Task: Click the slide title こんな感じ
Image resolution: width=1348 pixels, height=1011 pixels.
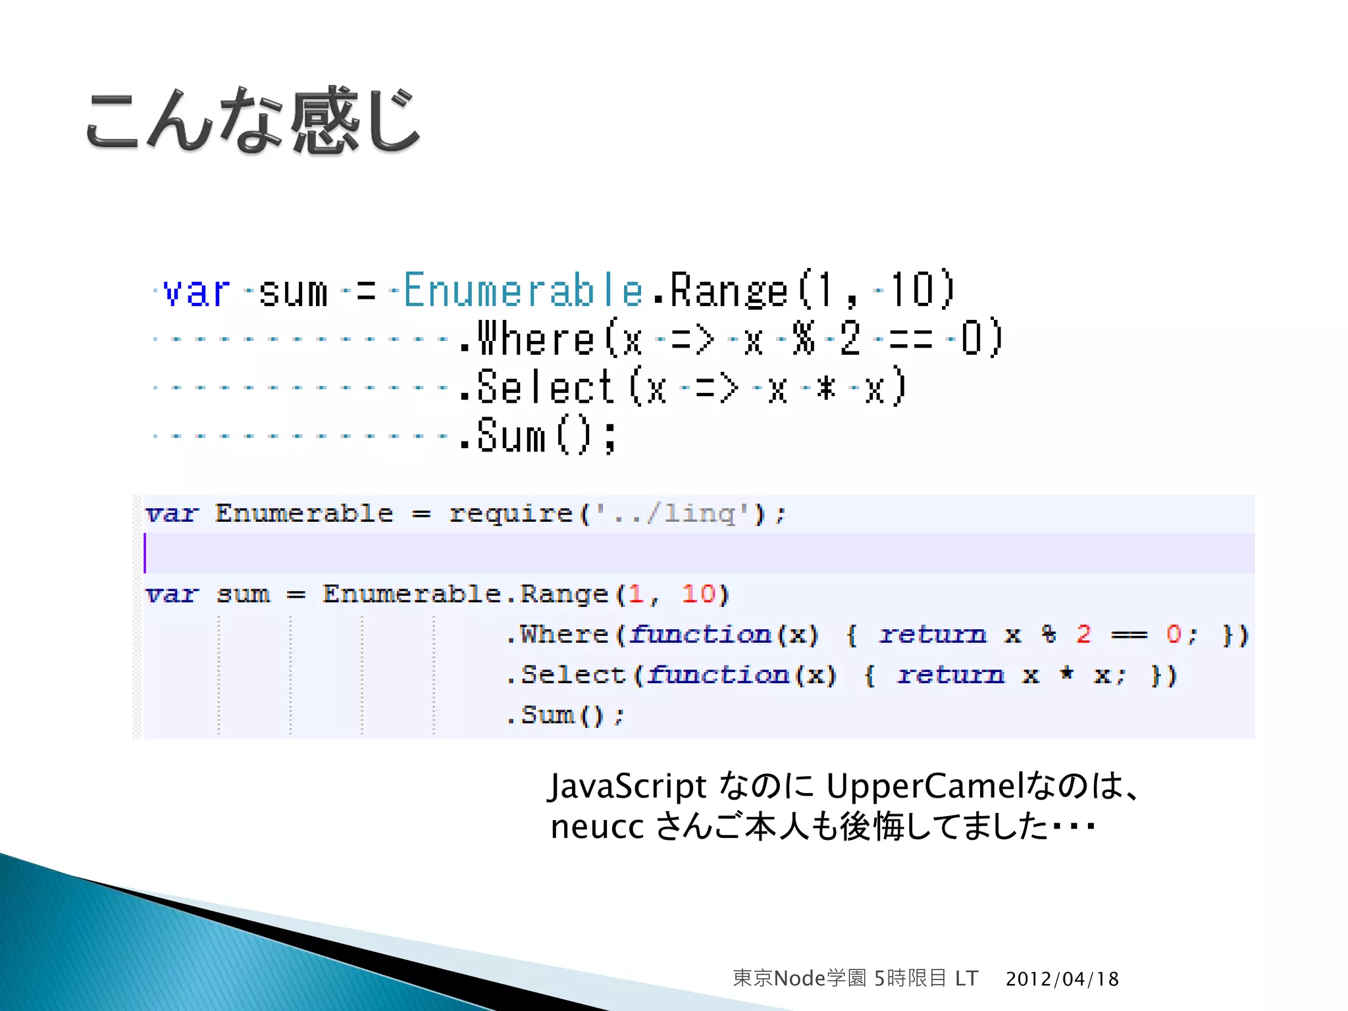Action: point(252,120)
